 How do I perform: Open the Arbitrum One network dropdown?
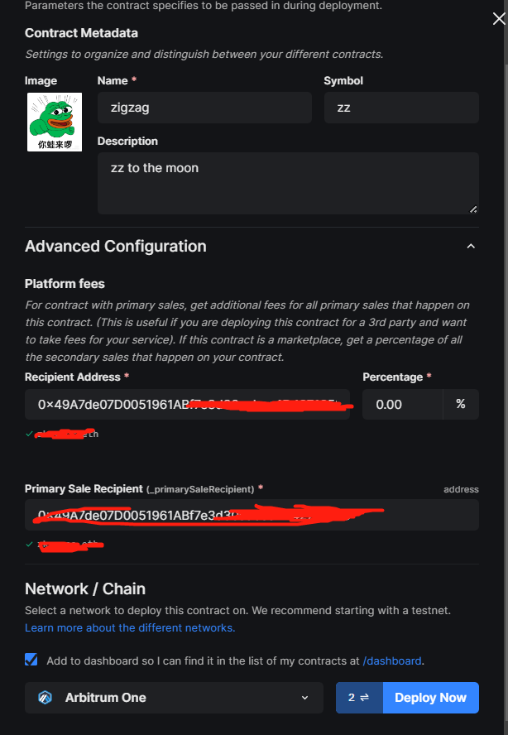174,698
